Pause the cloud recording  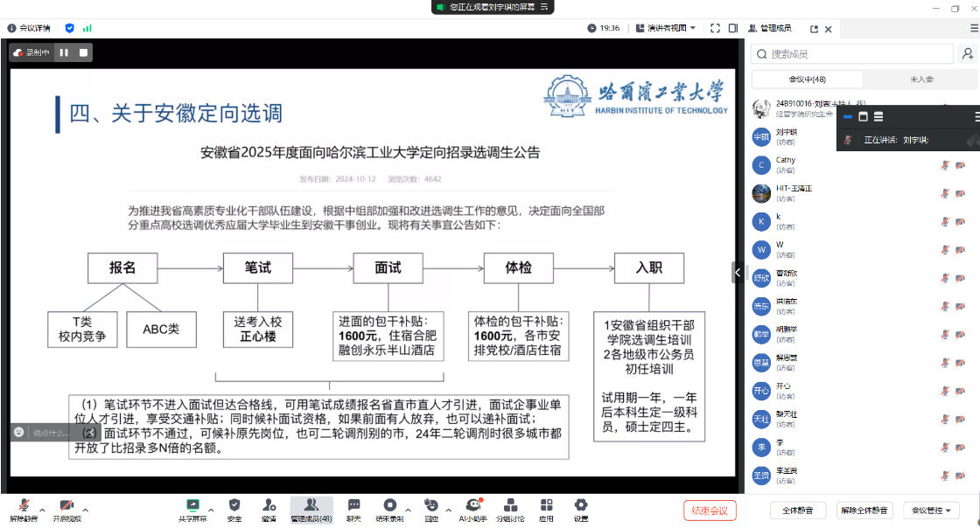pyautogui.click(x=64, y=52)
